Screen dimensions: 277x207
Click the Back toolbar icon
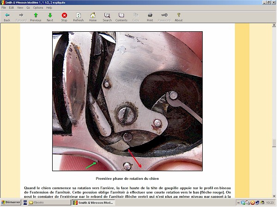point(7,17)
